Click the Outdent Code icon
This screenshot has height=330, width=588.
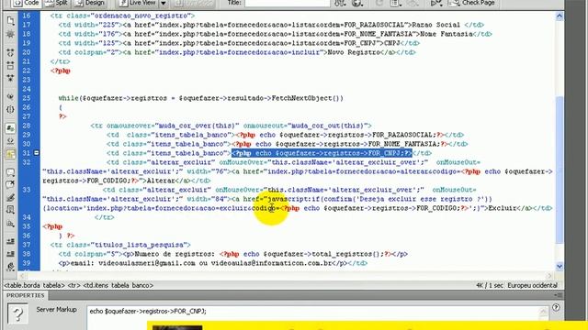click(x=10, y=254)
